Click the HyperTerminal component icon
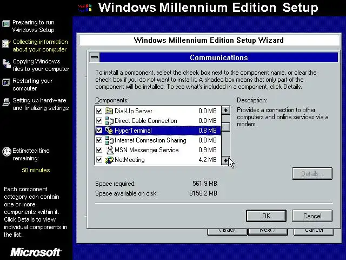346x260 pixels. point(109,131)
